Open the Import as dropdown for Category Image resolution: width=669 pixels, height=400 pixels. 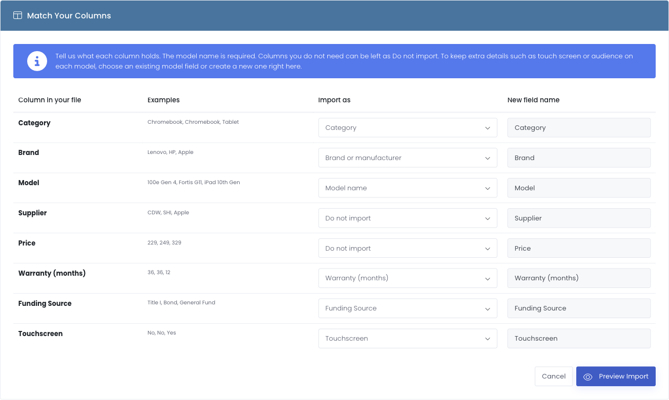[408, 128]
